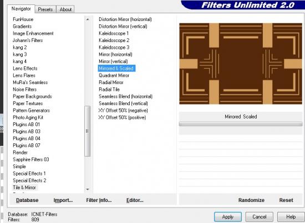Select the Quadrant Mirror filter
Viewport: 305px width, 223px height.
coord(114,75)
